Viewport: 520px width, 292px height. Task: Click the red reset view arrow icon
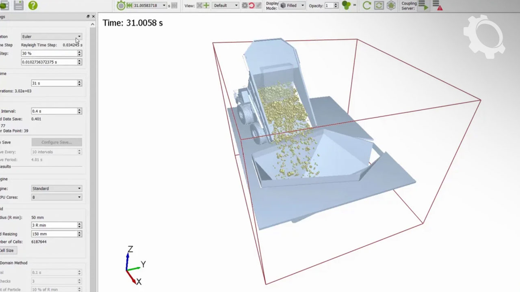(251, 6)
